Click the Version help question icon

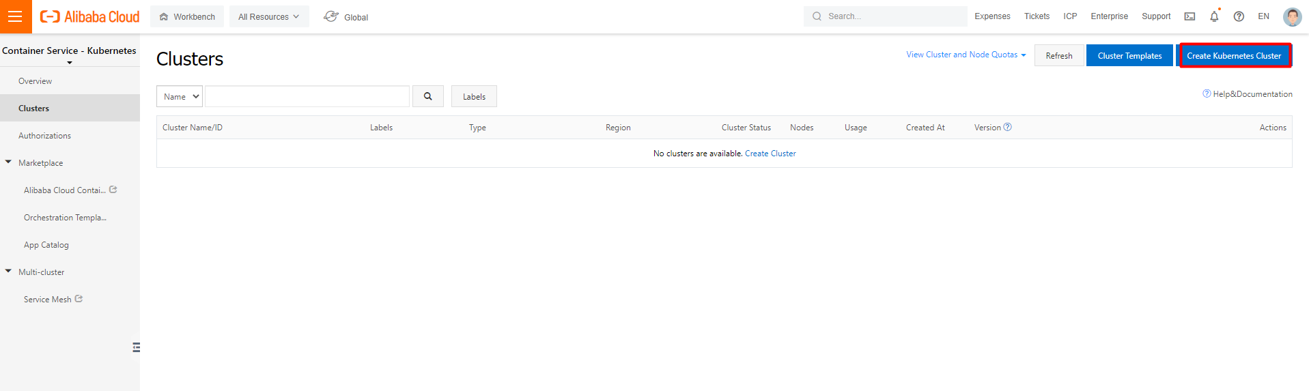pos(1007,127)
